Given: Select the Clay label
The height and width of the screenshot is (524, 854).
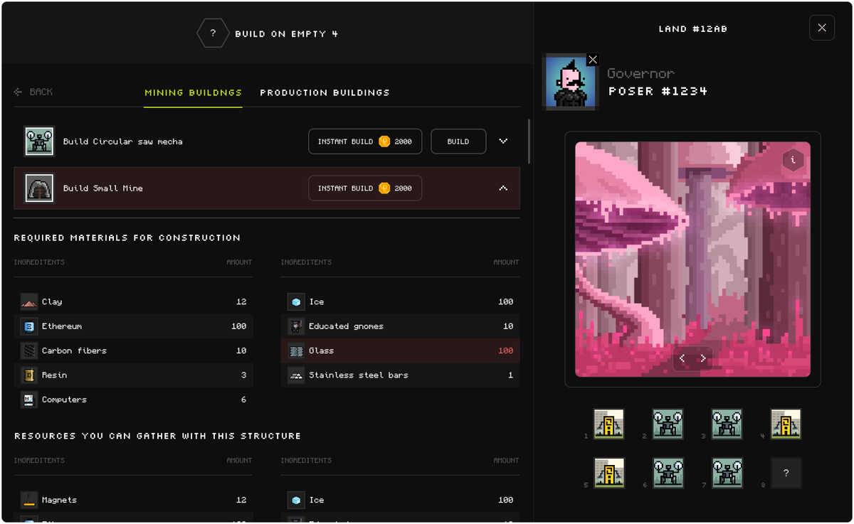Looking at the screenshot, I should pos(52,302).
